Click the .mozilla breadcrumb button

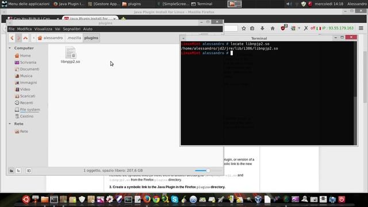click(74, 38)
